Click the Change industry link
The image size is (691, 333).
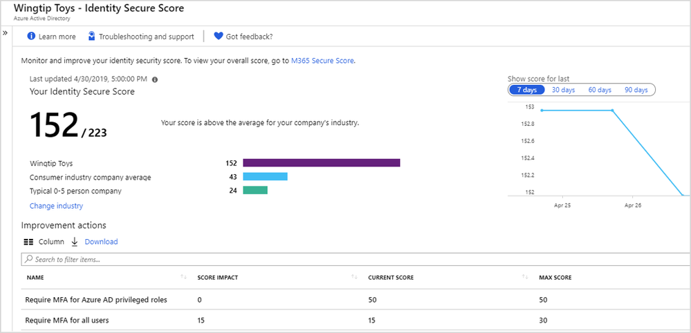(56, 206)
